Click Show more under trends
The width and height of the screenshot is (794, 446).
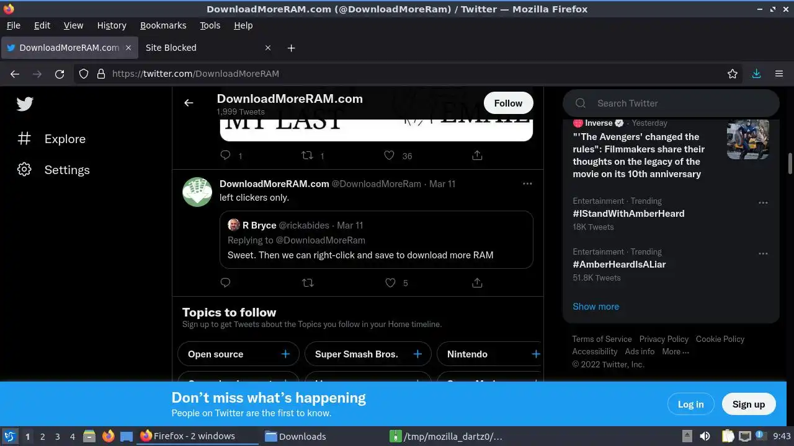point(595,307)
